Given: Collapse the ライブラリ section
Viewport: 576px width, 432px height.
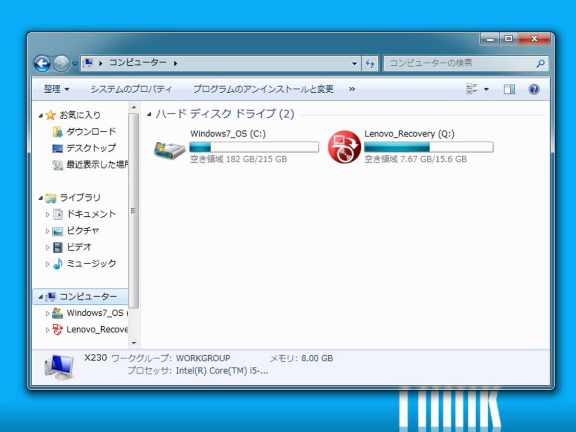Looking at the screenshot, I should click(x=40, y=198).
